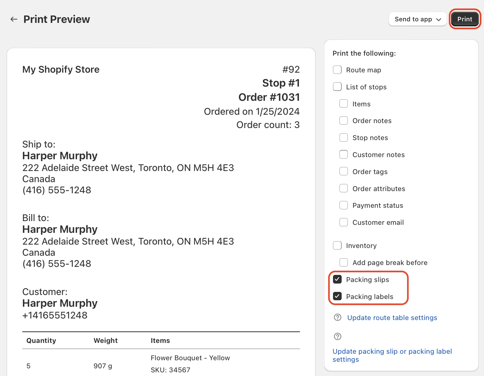Screen dimensions: 484x376
Task: Open the Send to app dropdown
Action: pos(417,19)
